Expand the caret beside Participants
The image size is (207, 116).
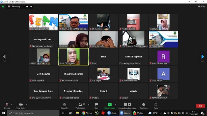88,104
